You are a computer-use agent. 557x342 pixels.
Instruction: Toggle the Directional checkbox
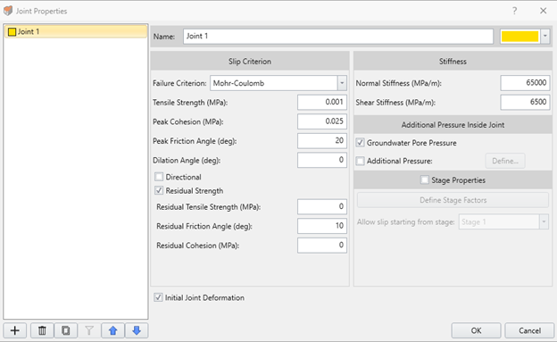click(x=159, y=177)
